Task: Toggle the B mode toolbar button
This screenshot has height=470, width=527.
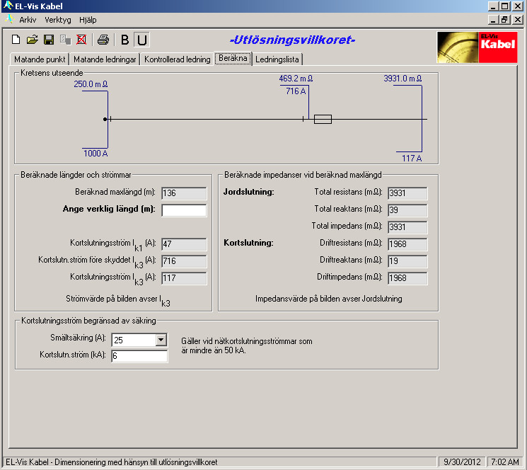Action: tap(125, 40)
